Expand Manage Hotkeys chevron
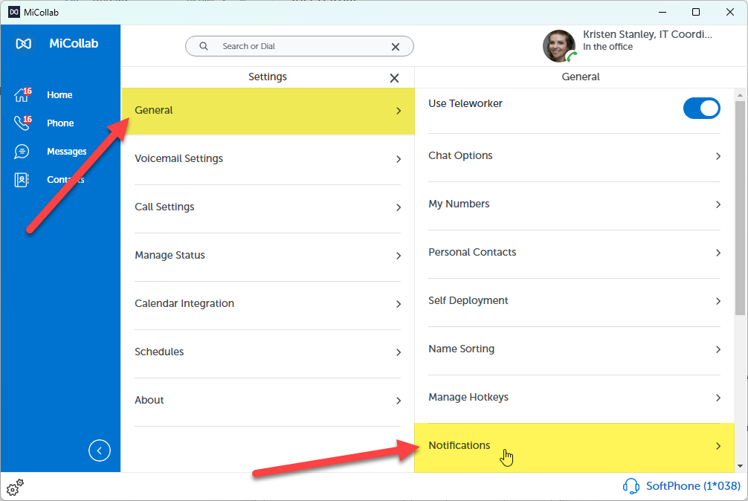This screenshot has height=501, width=748. point(718,398)
